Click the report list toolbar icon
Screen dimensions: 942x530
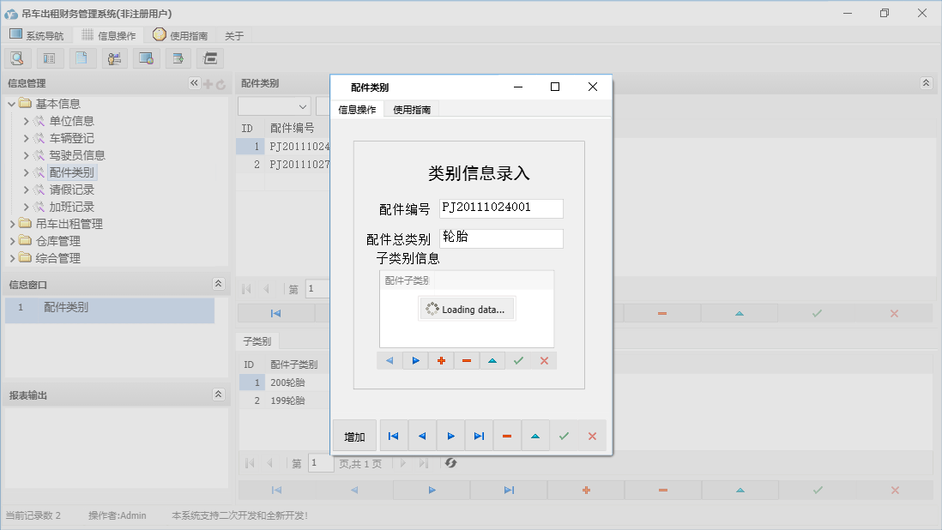click(49, 57)
